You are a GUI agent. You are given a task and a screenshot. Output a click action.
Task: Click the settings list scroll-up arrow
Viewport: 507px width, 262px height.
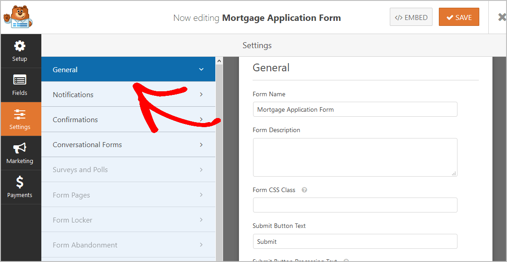(x=219, y=60)
